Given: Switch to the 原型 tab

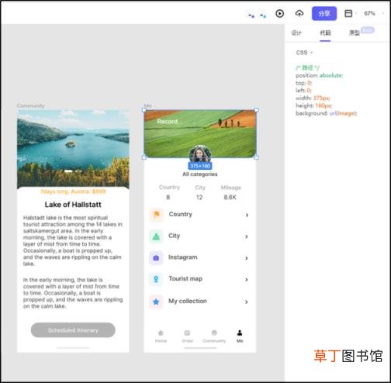Looking at the screenshot, I should pos(355,33).
